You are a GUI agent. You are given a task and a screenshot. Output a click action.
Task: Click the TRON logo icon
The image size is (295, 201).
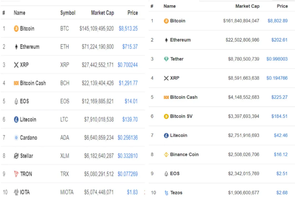coord(16,174)
